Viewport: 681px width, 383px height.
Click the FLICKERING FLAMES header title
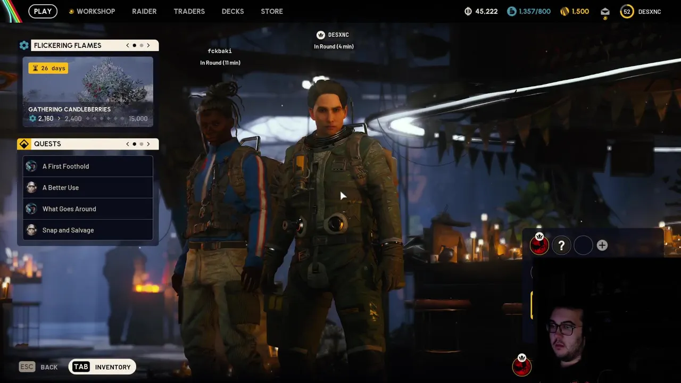(x=68, y=45)
